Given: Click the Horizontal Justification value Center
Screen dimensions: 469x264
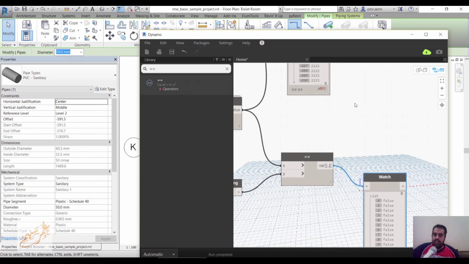Looking at the screenshot, I should pos(81,102).
